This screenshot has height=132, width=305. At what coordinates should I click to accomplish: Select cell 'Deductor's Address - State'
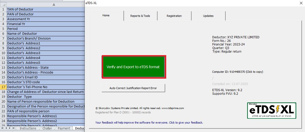click(46, 67)
